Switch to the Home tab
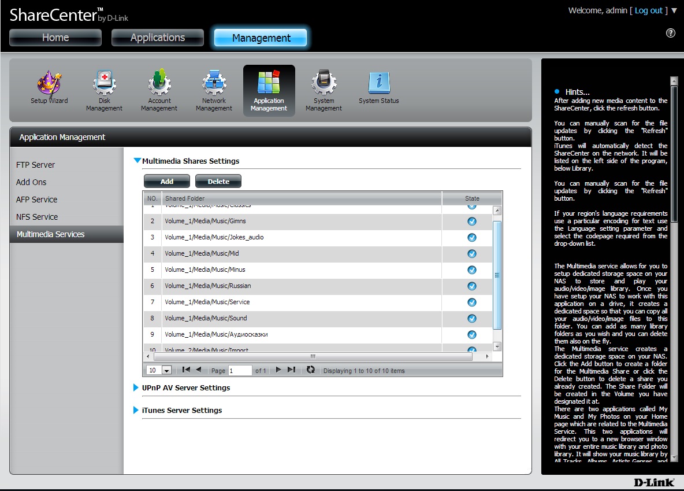This screenshot has width=684, height=491. point(55,38)
